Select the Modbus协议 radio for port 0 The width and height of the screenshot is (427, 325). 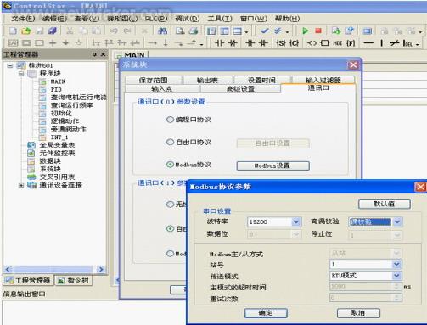pos(170,165)
